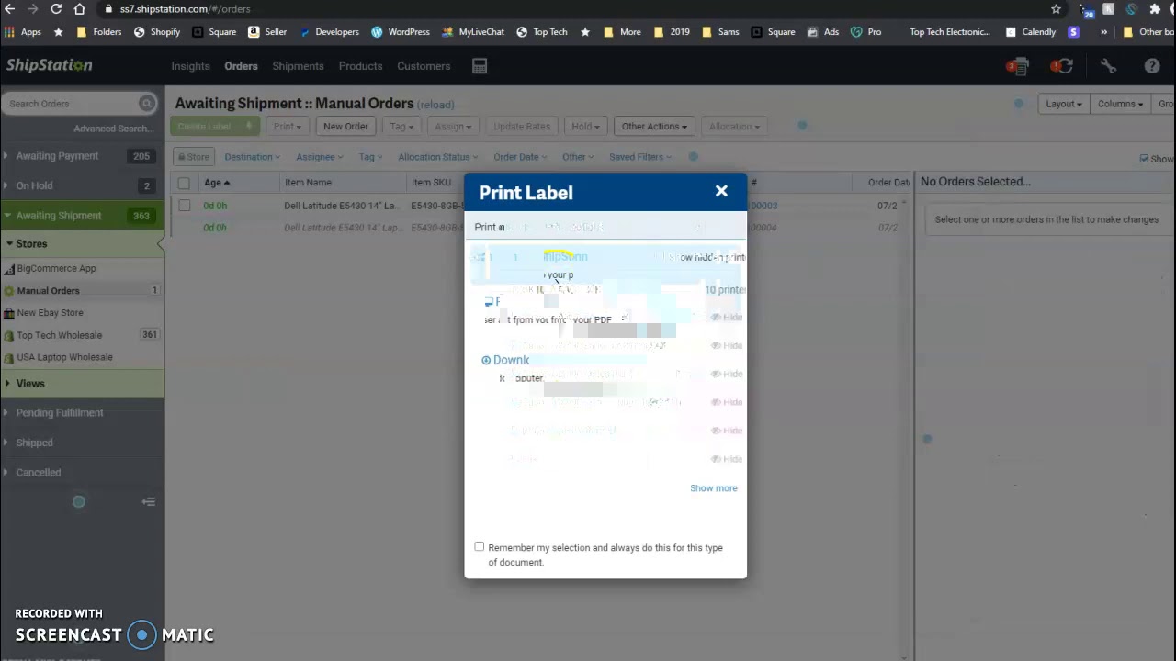1176x661 pixels.
Task: Open the browser extensions puzzle icon
Action: pos(1155,9)
